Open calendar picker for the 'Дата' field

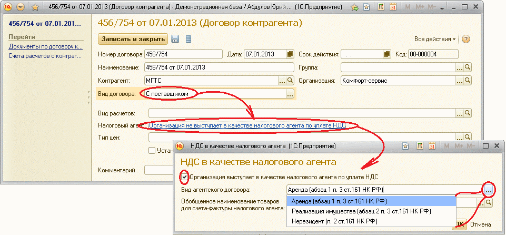click(x=290, y=54)
